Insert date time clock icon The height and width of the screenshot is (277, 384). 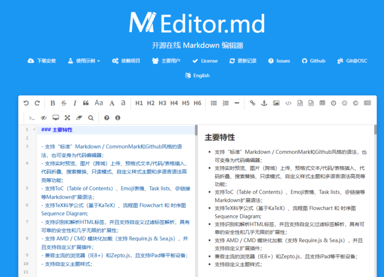[x=333, y=103]
